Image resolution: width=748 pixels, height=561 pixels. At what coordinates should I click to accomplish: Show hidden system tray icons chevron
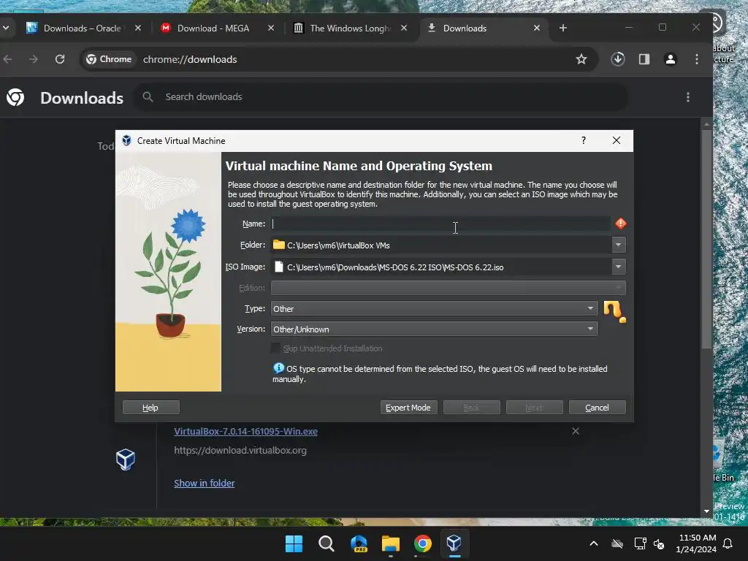pyautogui.click(x=594, y=543)
